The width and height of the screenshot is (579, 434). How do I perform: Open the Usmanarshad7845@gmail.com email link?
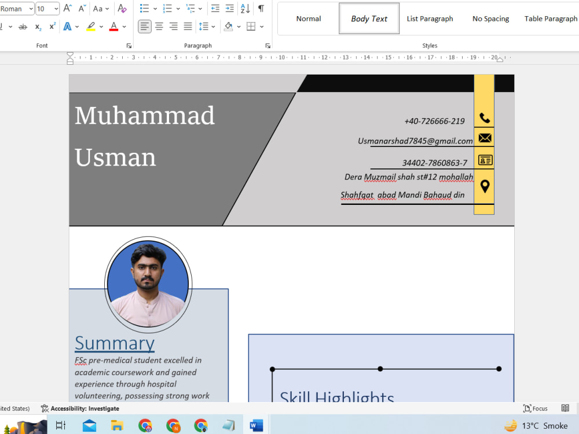click(x=415, y=141)
